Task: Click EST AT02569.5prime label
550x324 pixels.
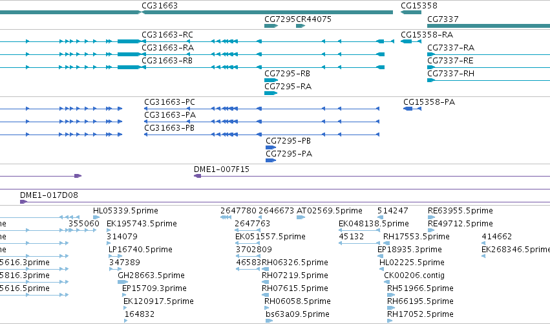Action: coord(330,211)
